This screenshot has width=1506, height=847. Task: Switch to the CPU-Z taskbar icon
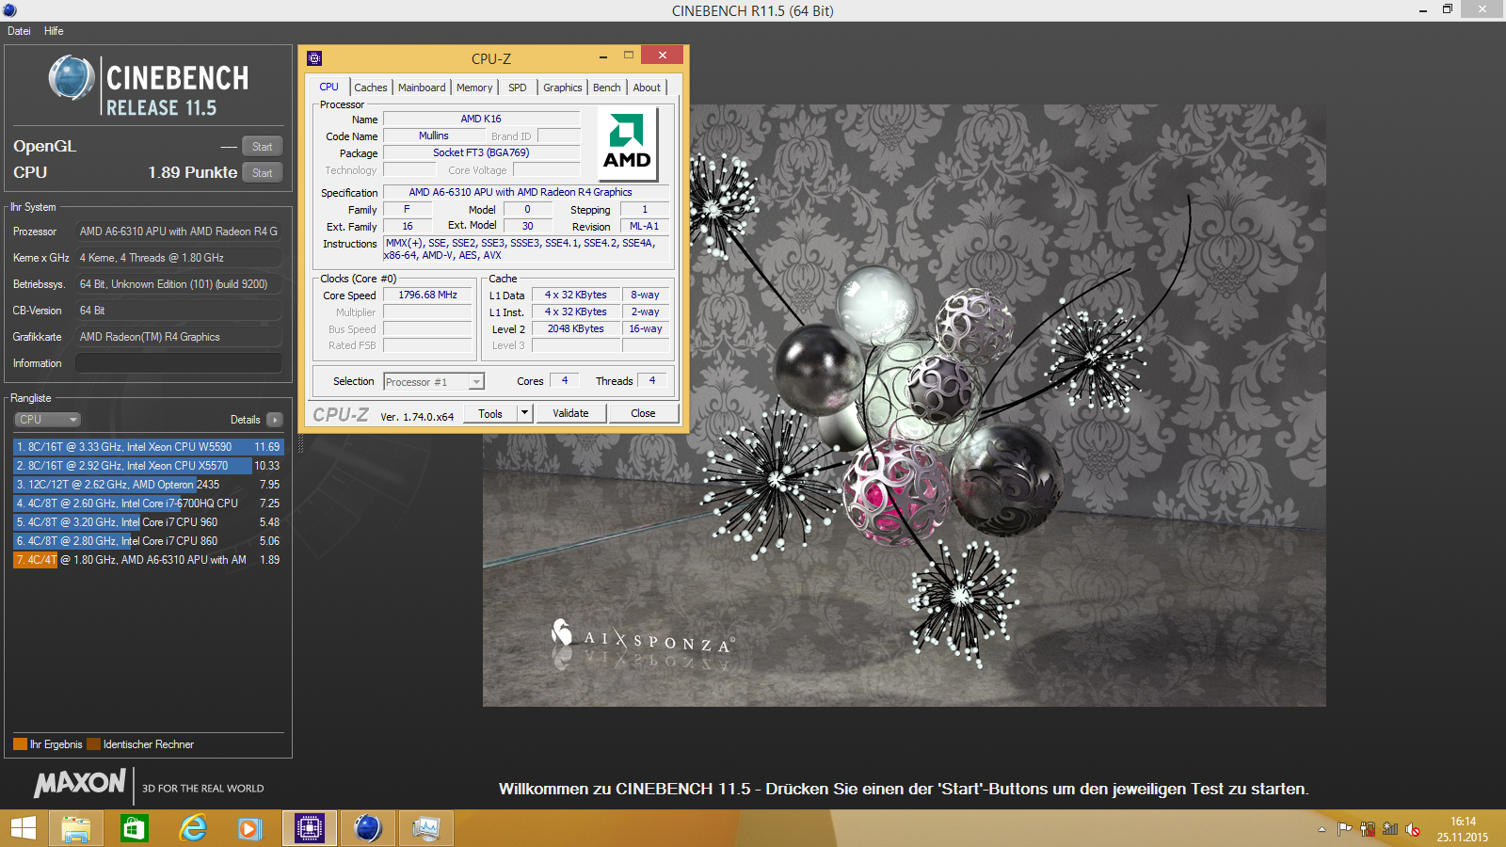[310, 828]
